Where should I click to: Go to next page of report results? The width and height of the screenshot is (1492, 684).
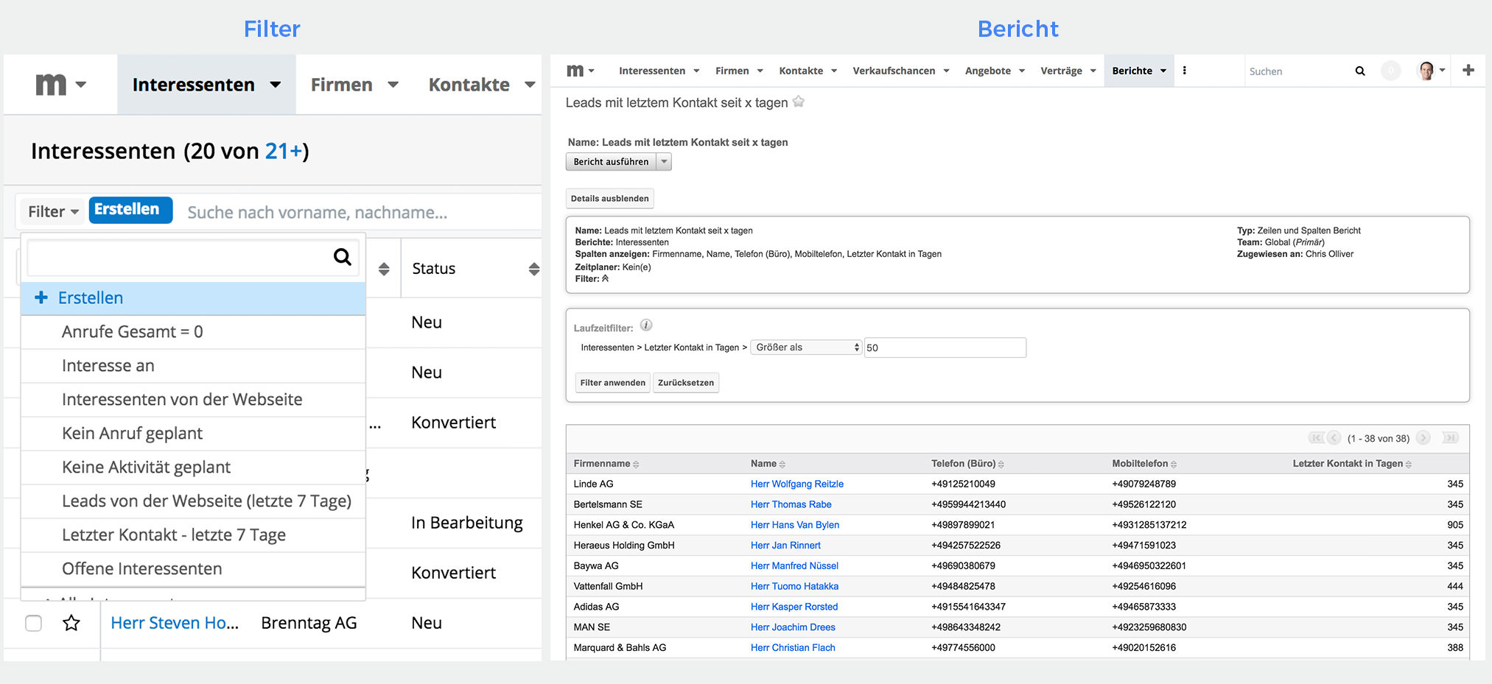pyautogui.click(x=1423, y=438)
